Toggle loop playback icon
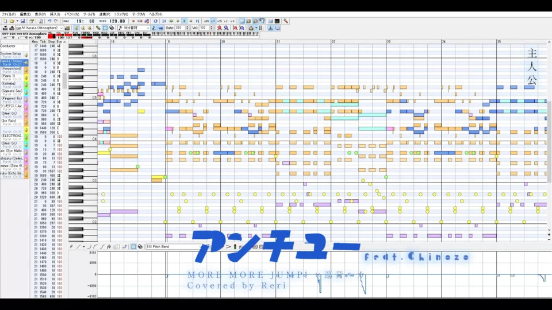Viewport: 552px width, 310px height. pos(156,21)
